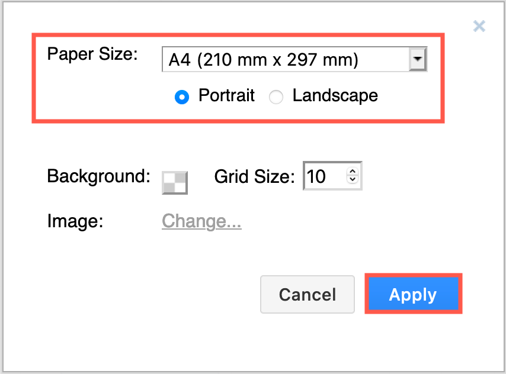Choose a different paper size from the dropdown
The width and height of the screenshot is (506, 374).
coord(418,59)
